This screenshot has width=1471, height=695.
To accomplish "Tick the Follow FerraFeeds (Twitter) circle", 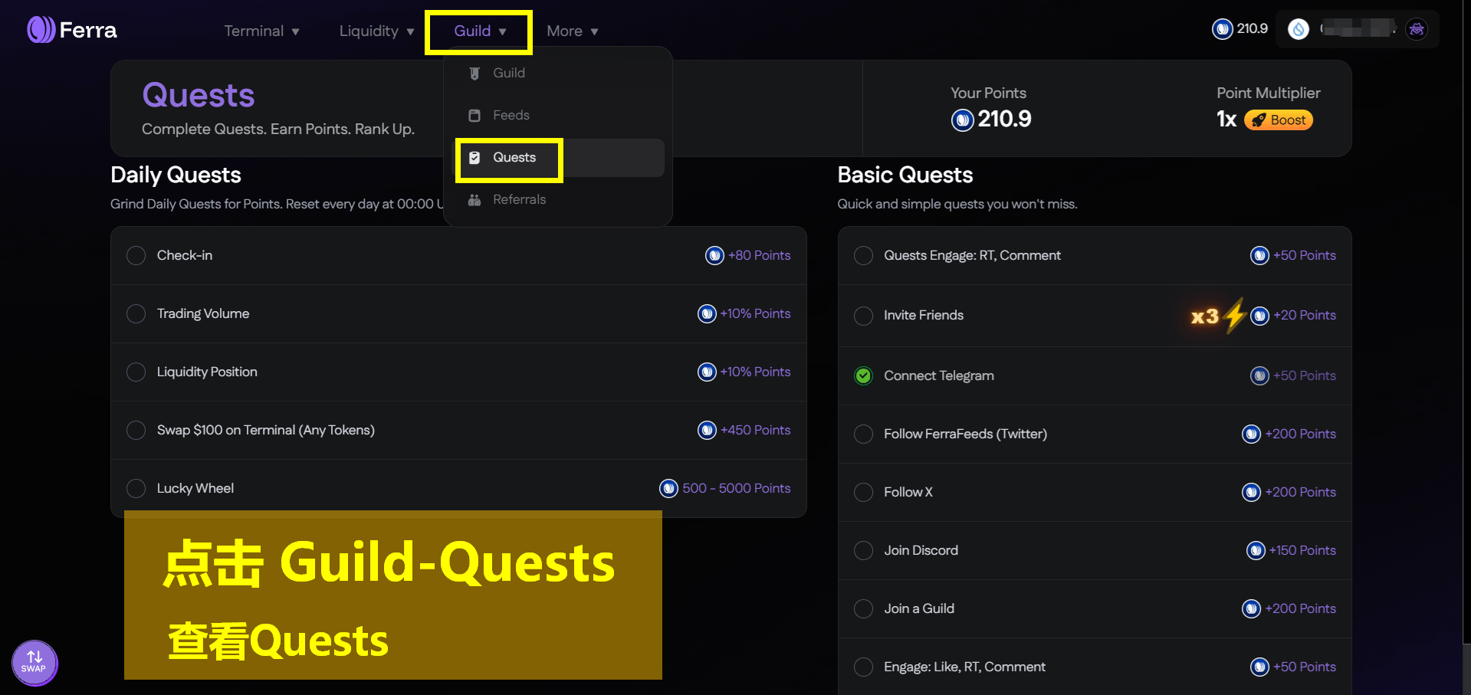I will tap(863, 434).
